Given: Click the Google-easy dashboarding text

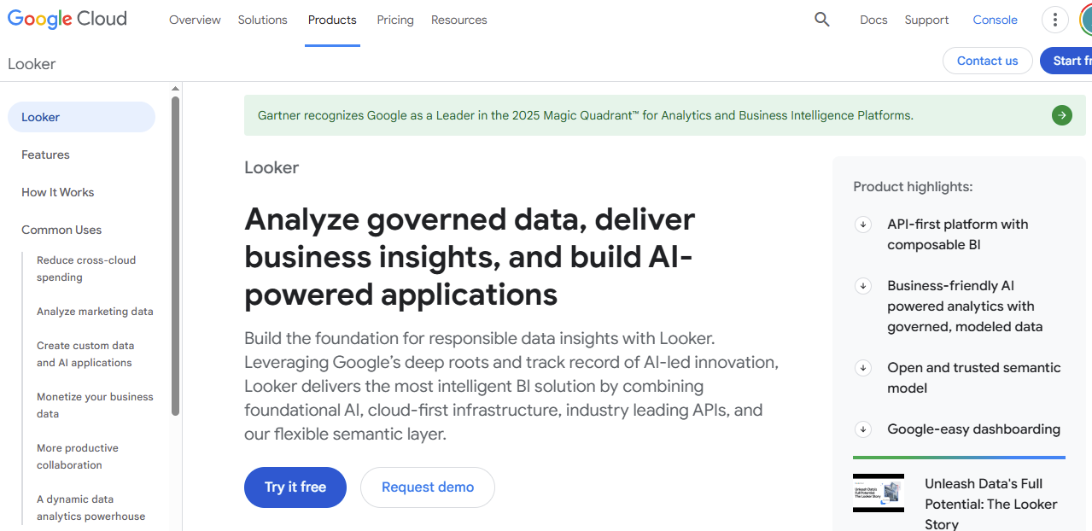Looking at the screenshot, I should coord(973,429).
